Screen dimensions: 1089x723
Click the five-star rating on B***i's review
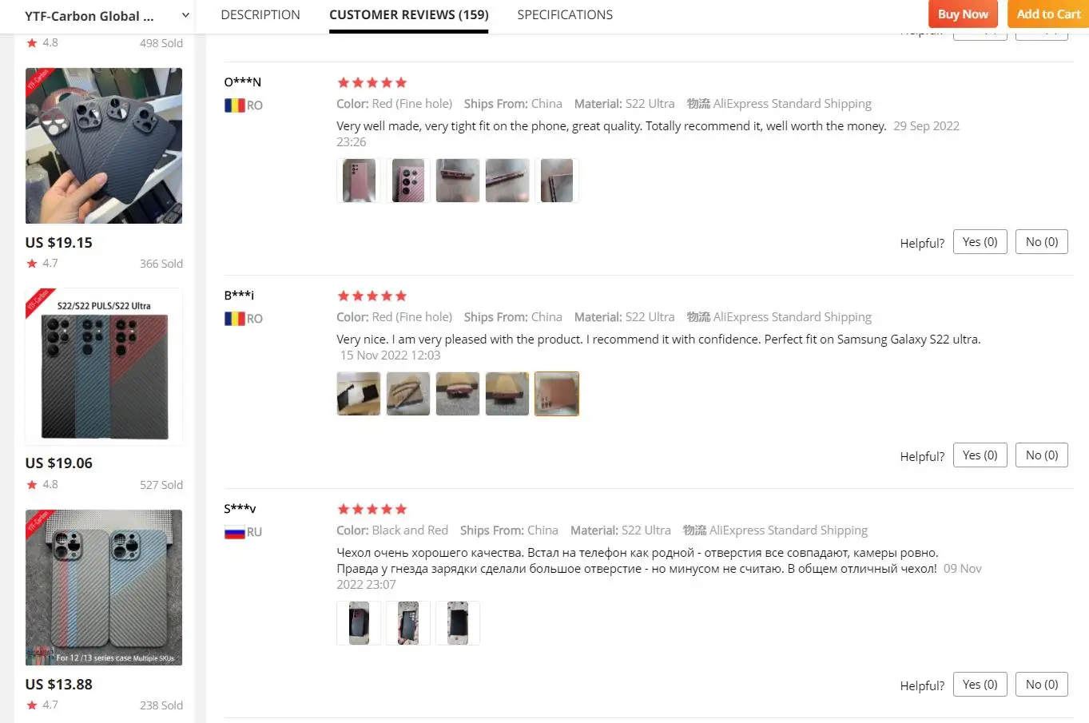372,296
